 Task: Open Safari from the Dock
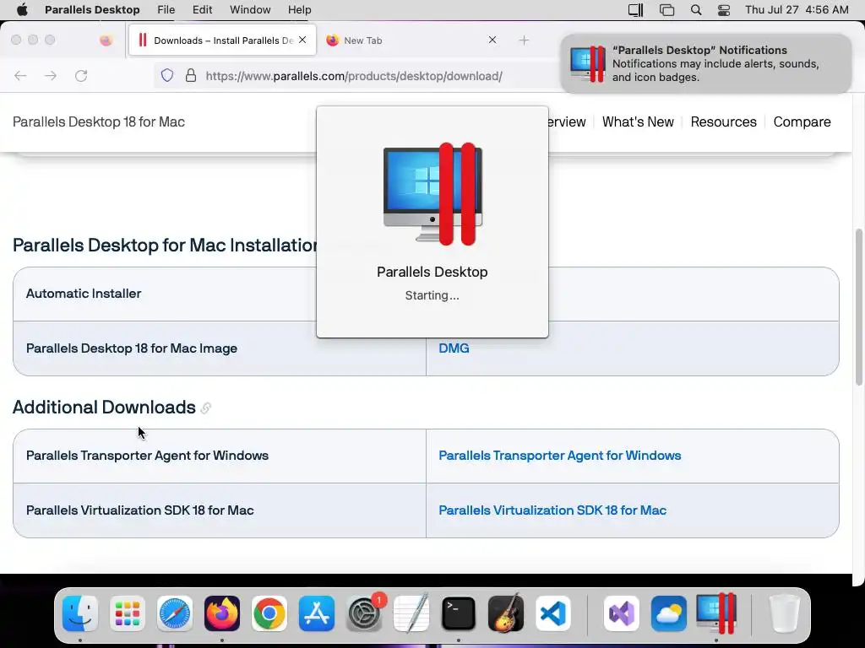point(175,613)
